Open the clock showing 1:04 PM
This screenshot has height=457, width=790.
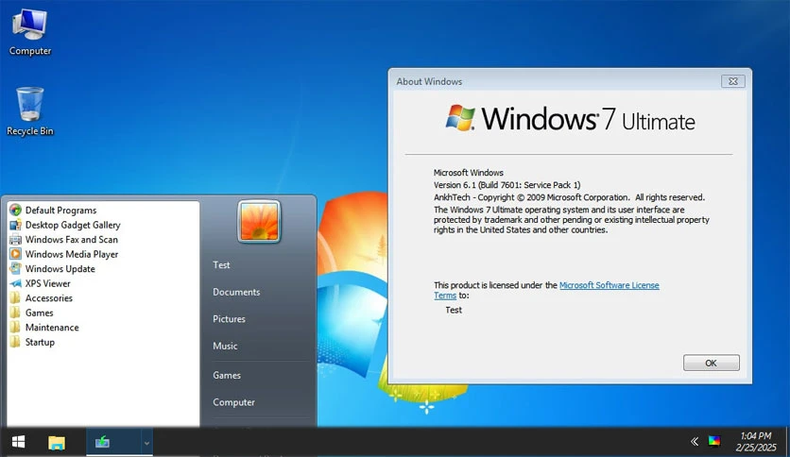756,436
